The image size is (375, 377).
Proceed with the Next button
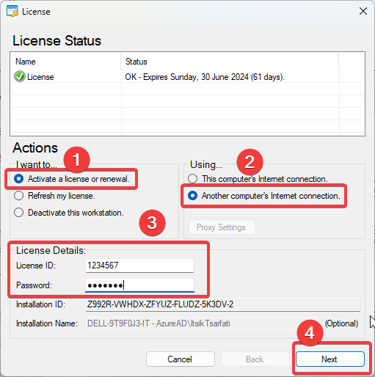330,359
